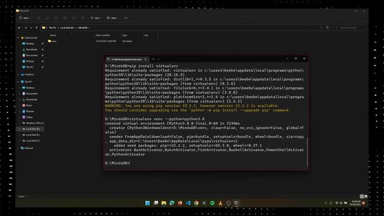Click the terminal vertical scrollbar
This screenshot has height=216, width=384.
pyautogui.click(x=307, y=152)
